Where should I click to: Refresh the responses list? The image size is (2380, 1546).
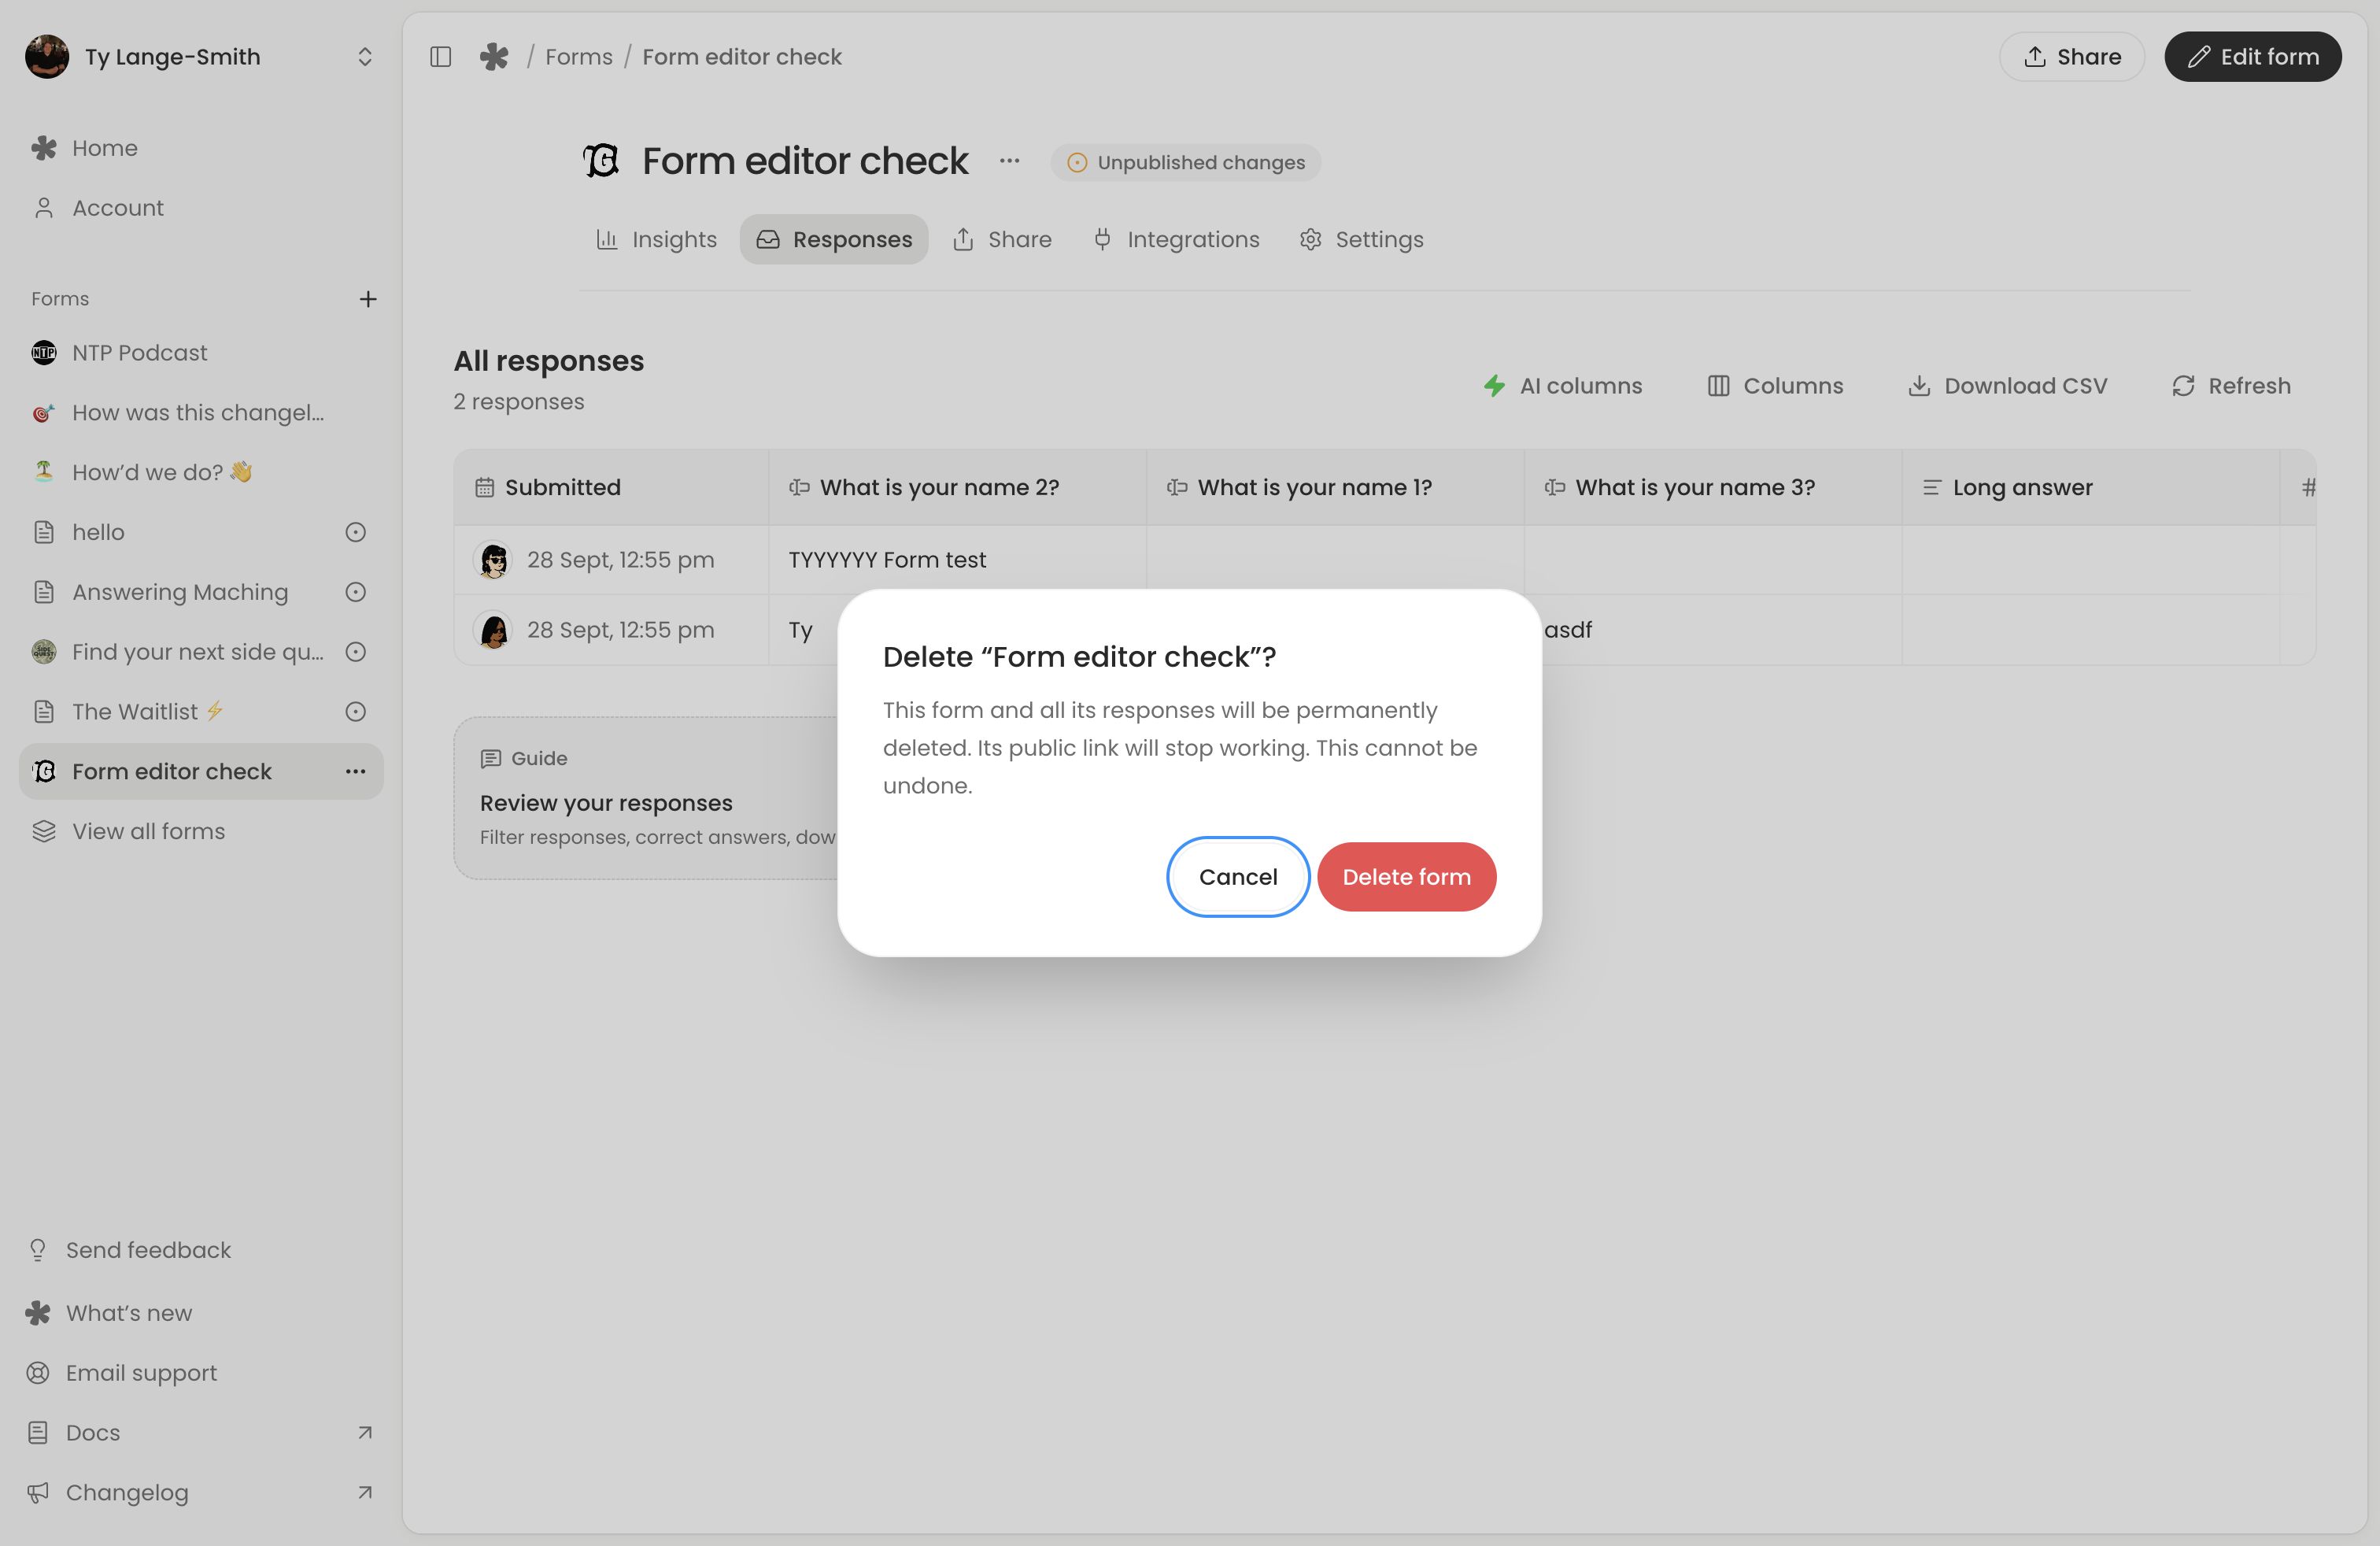[x=2231, y=386]
